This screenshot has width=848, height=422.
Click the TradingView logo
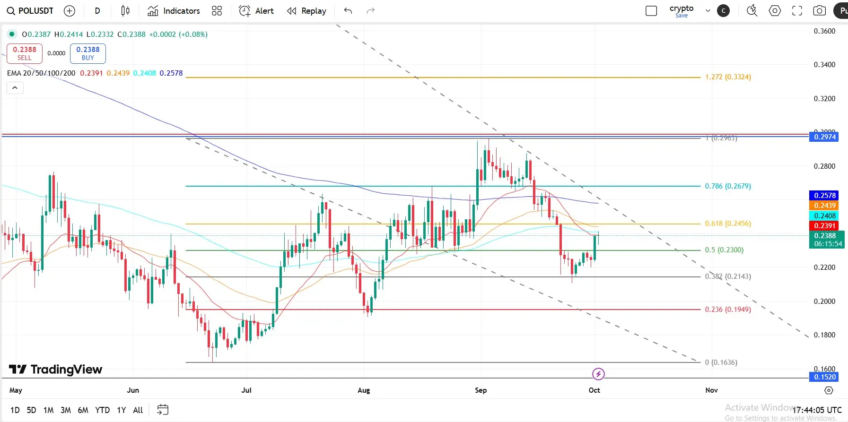pos(56,370)
